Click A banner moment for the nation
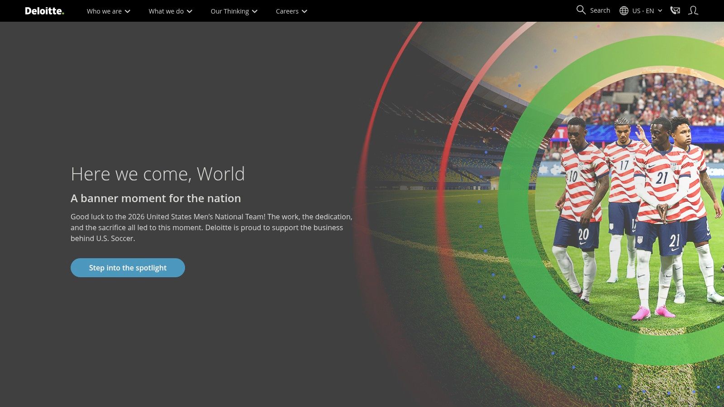Image resolution: width=724 pixels, height=407 pixels. [156, 199]
